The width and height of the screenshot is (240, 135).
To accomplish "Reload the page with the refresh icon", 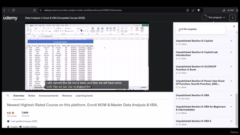I will [13, 10].
